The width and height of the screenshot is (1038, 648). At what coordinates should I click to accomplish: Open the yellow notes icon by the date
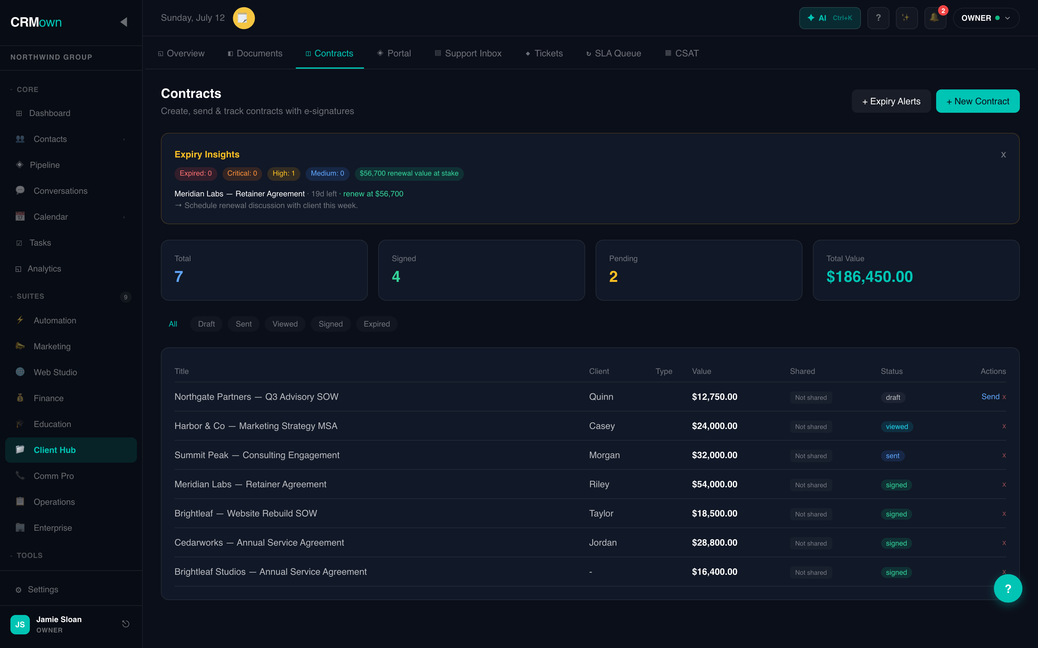point(243,18)
